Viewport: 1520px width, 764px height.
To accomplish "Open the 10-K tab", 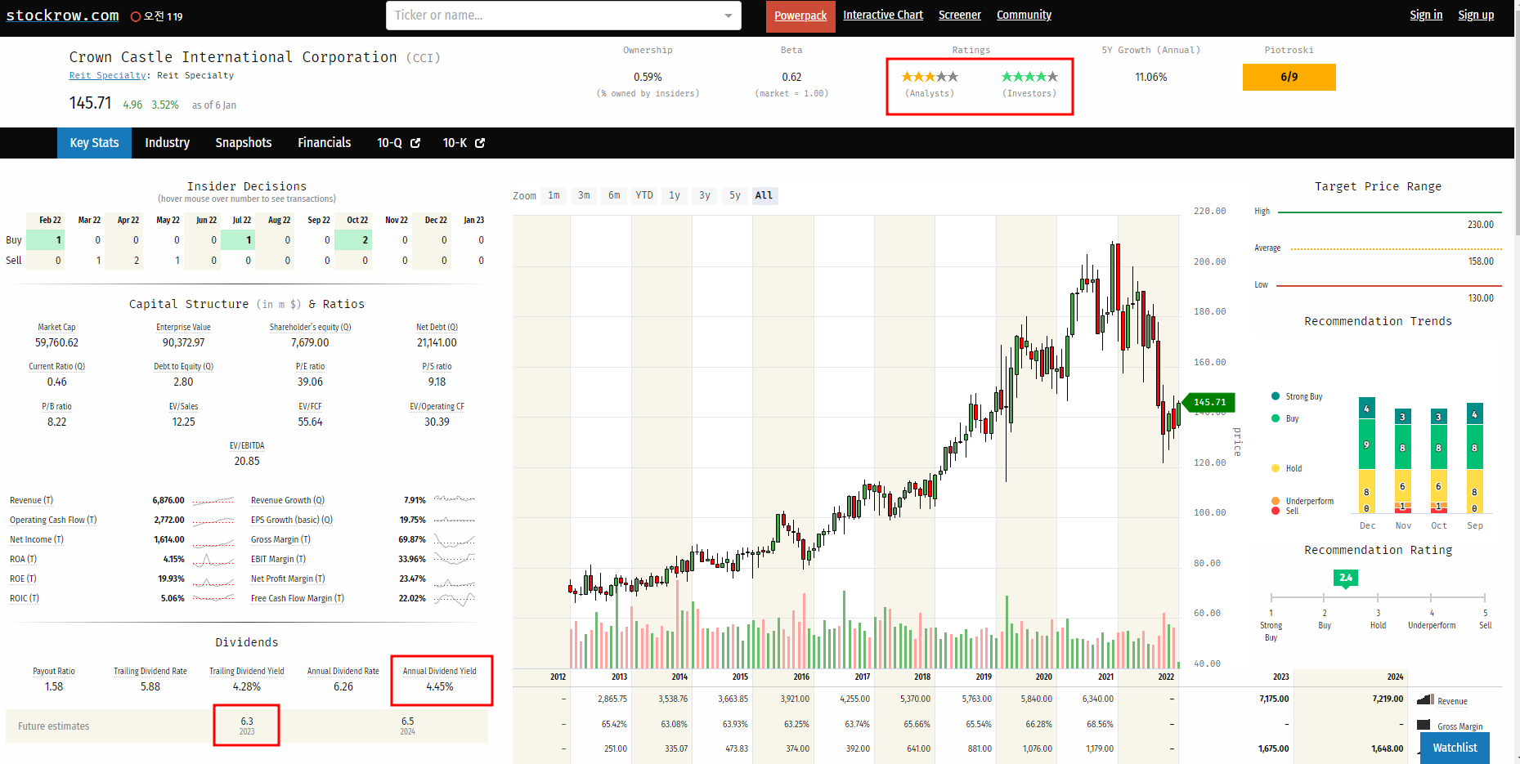I will click(x=464, y=143).
